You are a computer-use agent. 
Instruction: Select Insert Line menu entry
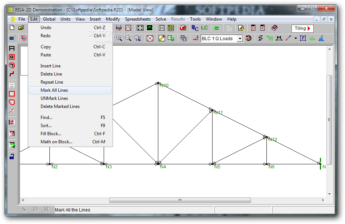tap(70, 66)
